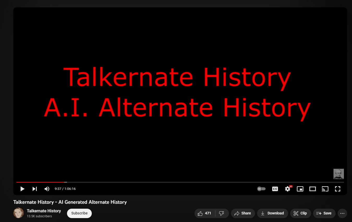
Task: Mute the video volume
Action: (47, 189)
